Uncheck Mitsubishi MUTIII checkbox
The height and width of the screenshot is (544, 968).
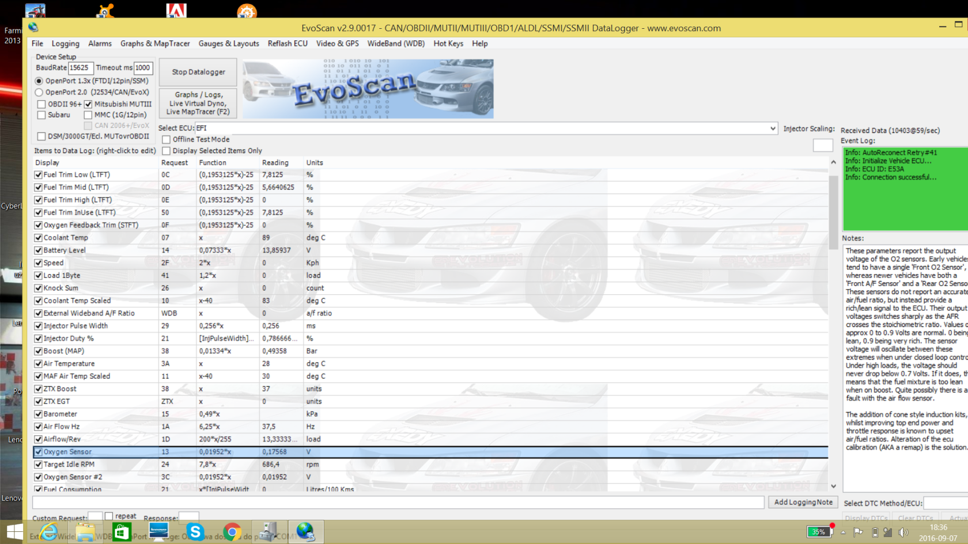[88, 104]
